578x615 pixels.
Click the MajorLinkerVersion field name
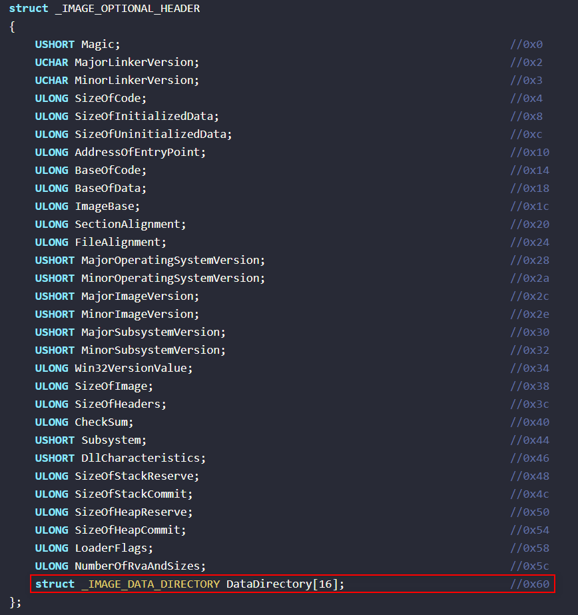(x=137, y=63)
